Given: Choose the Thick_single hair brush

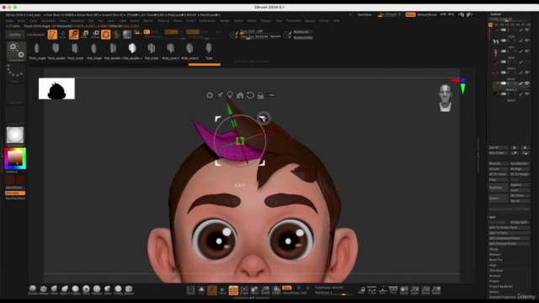Looking at the screenshot, I should 37,51.
